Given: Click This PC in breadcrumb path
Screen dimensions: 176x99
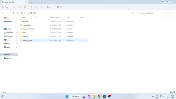Looking at the screenshot, I should pyautogui.click(x=23, y=13).
